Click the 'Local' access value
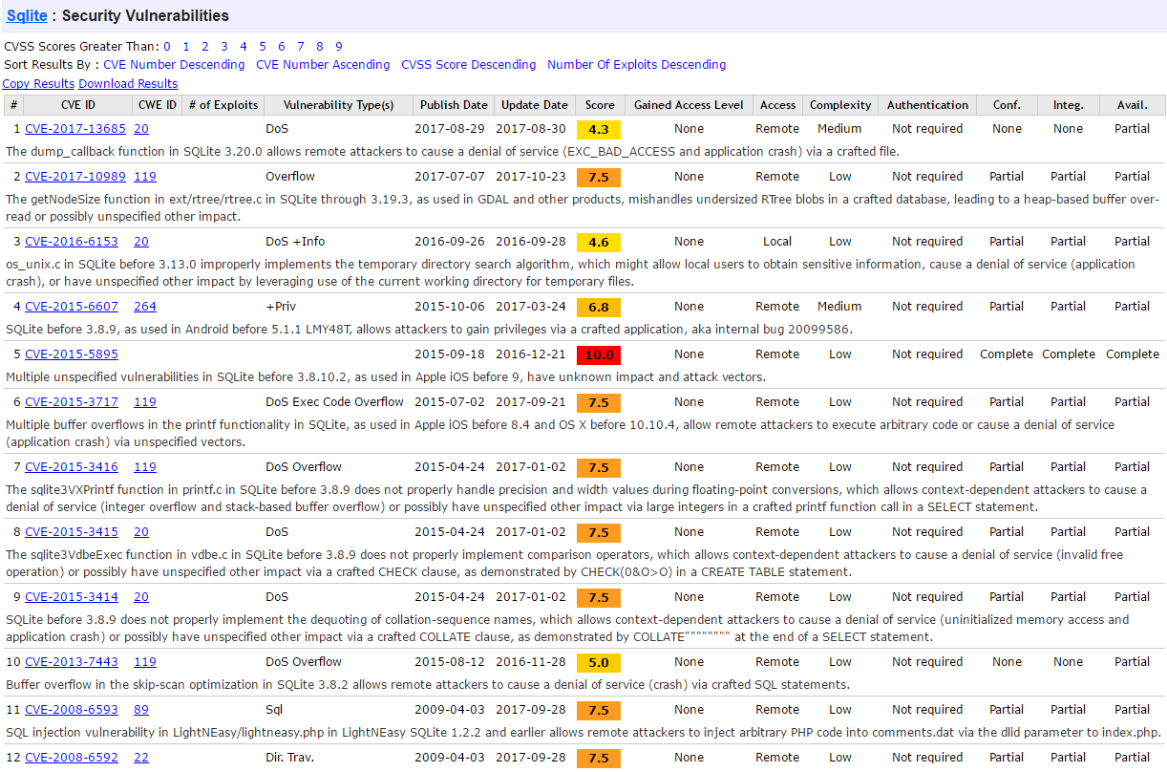 coord(777,242)
